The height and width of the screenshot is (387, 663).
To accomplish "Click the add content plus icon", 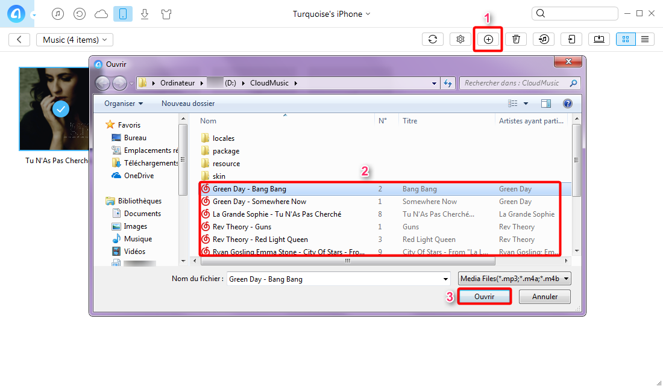I will [488, 39].
